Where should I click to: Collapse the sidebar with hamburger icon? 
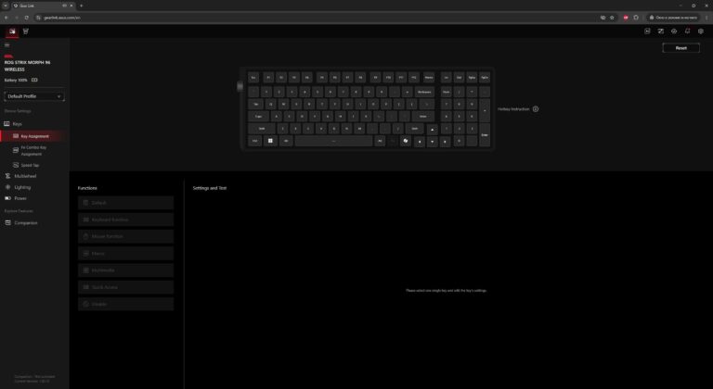[x=6, y=45]
